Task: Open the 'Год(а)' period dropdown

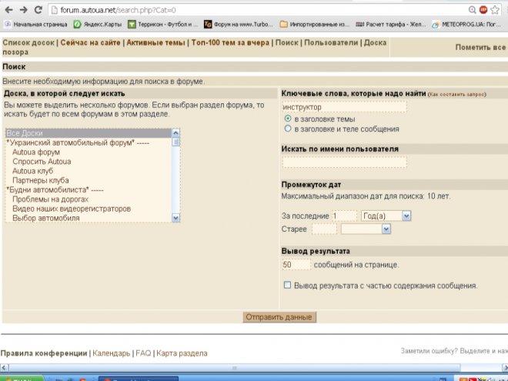Action: pos(386,216)
